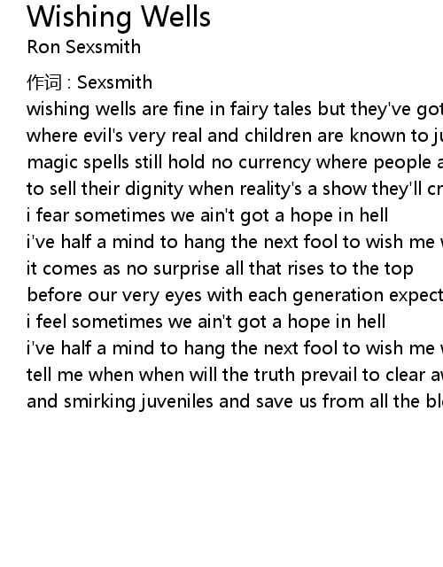Click the Wishing Wells song title
Viewport: 443px width, 567px height.
tap(119, 18)
